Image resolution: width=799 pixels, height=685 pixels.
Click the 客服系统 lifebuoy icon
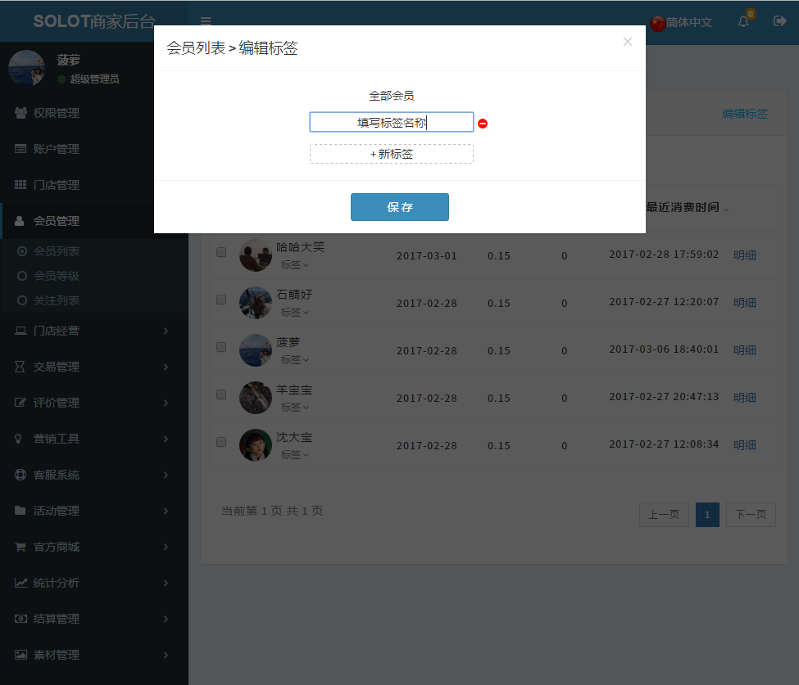[20, 475]
